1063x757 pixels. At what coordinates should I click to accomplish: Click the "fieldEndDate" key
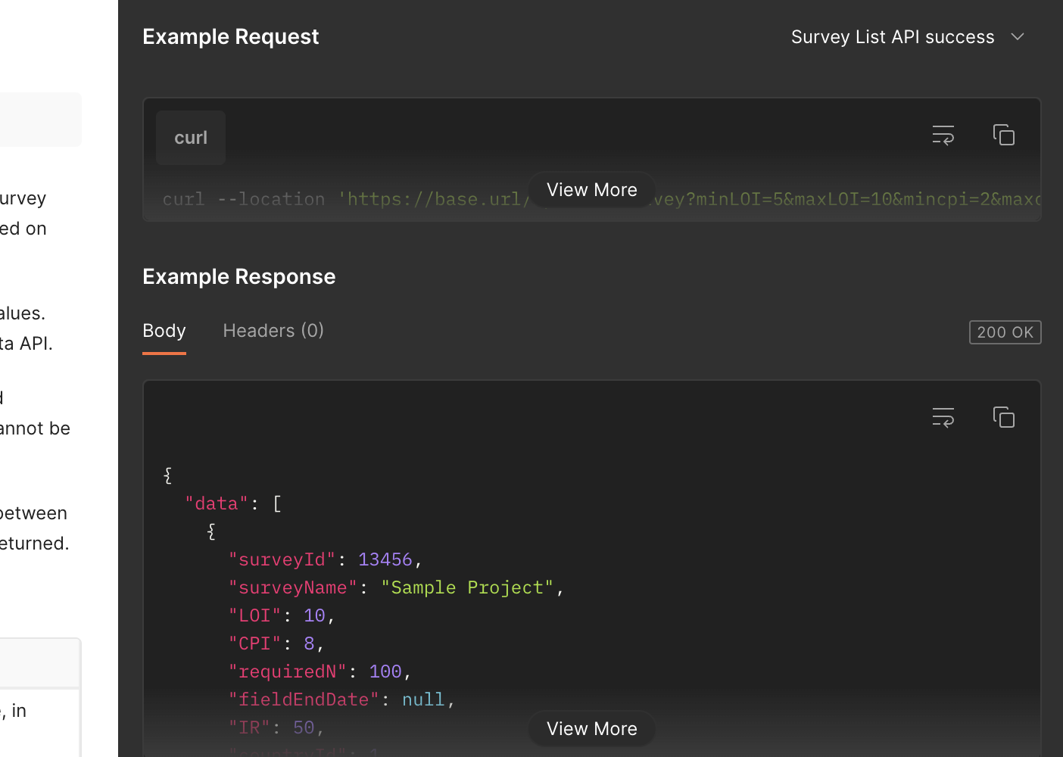[x=304, y=699]
